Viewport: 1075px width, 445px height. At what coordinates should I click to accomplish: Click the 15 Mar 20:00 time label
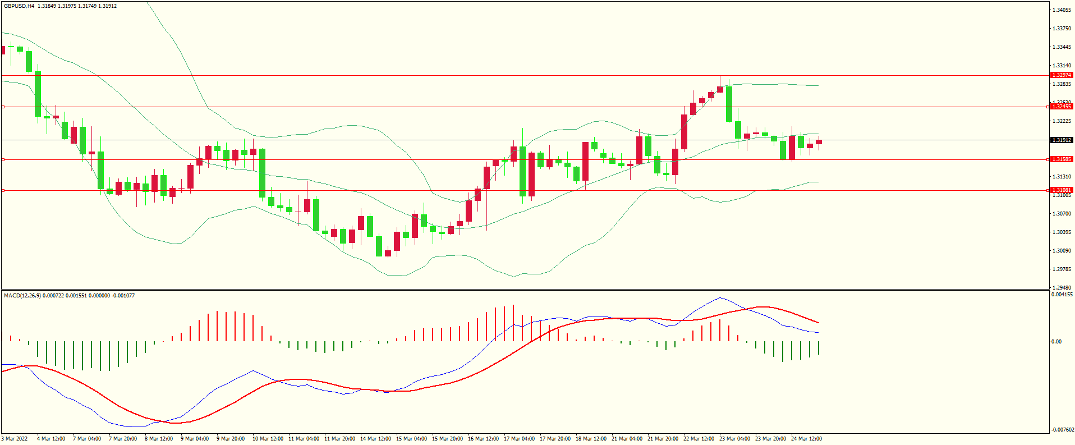pos(447,439)
